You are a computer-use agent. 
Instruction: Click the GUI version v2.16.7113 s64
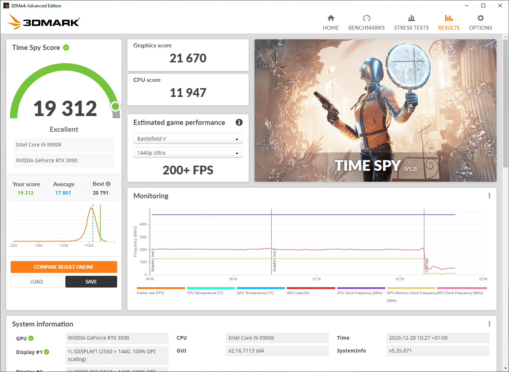click(x=277, y=351)
